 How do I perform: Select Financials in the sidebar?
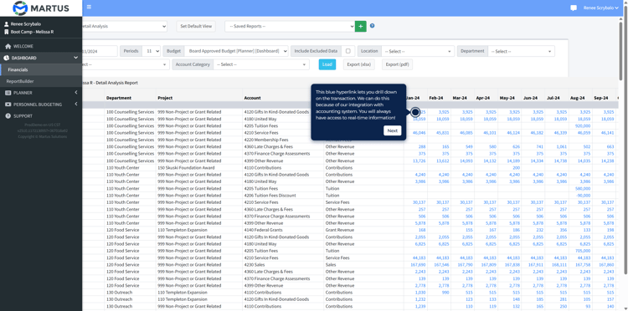click(x=18, y=69)
